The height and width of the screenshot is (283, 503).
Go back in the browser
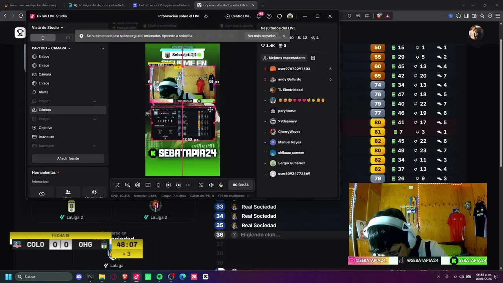pos(5,16)
